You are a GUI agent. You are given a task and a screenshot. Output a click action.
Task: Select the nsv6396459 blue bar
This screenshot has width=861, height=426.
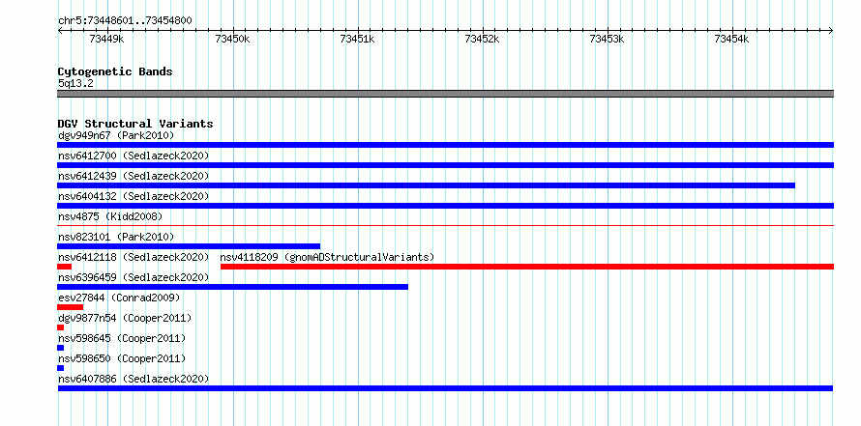(x=233, y=287)
